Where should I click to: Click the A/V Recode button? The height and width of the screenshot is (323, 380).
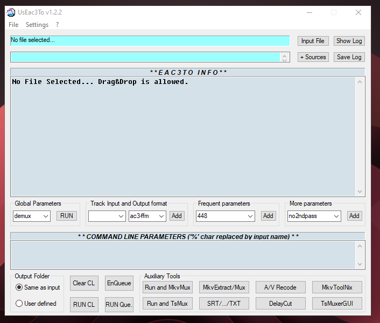(x=280, y=287)
